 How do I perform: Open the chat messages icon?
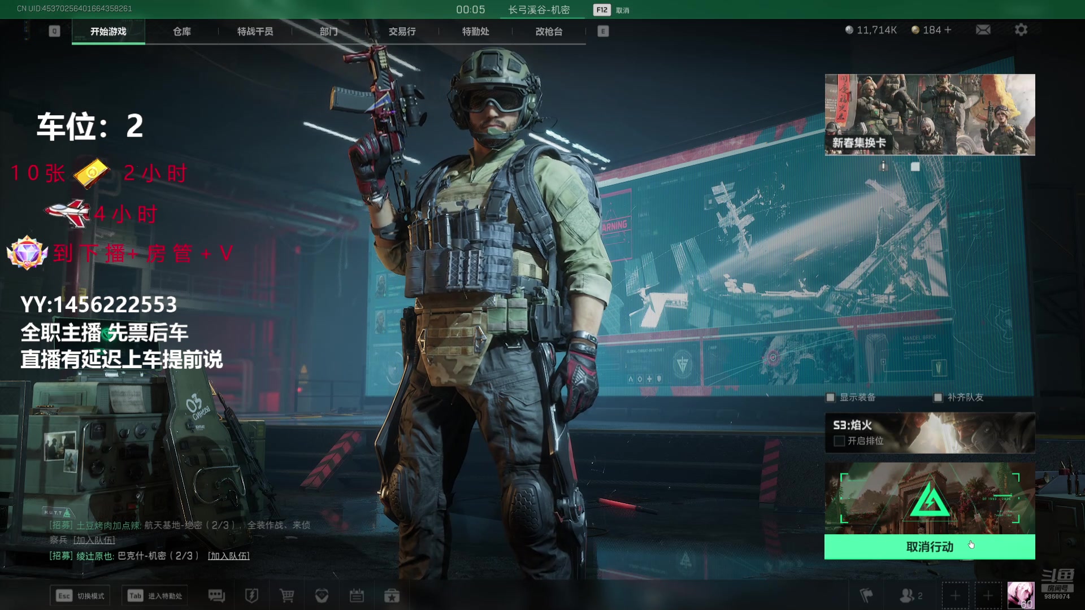point(216,596)
